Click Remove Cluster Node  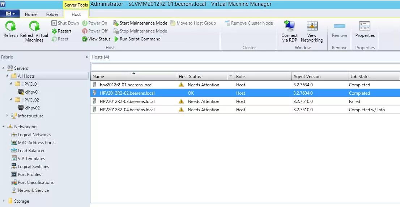coord(249,23)
